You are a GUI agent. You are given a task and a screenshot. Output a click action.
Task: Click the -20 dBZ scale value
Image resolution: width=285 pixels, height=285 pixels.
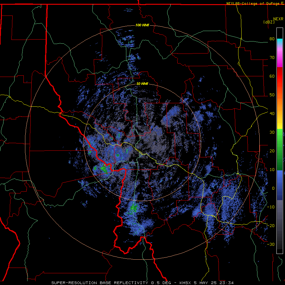271,225
